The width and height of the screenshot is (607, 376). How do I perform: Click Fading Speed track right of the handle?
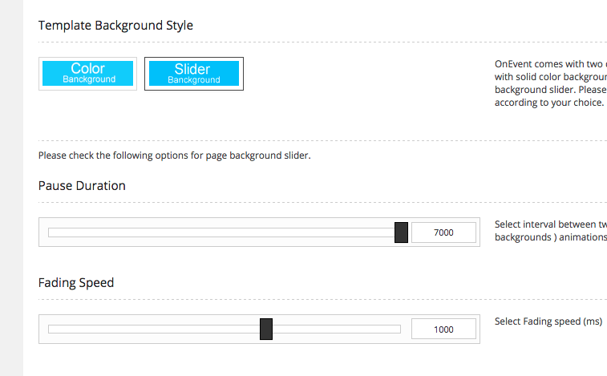pos(337,329)
